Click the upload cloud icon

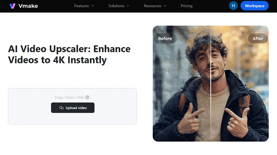point(61,108)
